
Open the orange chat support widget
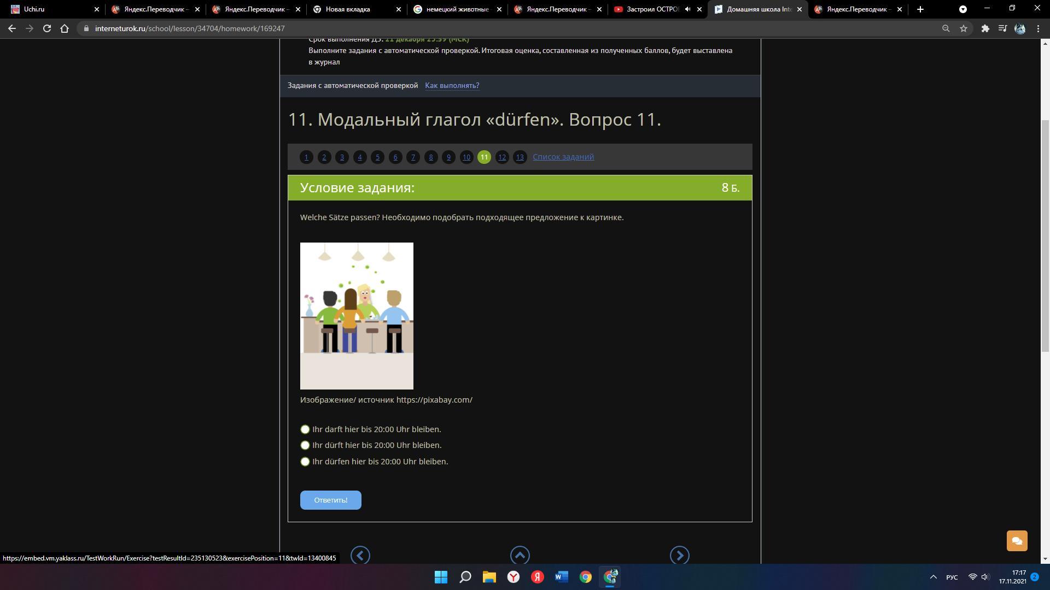[x=1017, y=541]
